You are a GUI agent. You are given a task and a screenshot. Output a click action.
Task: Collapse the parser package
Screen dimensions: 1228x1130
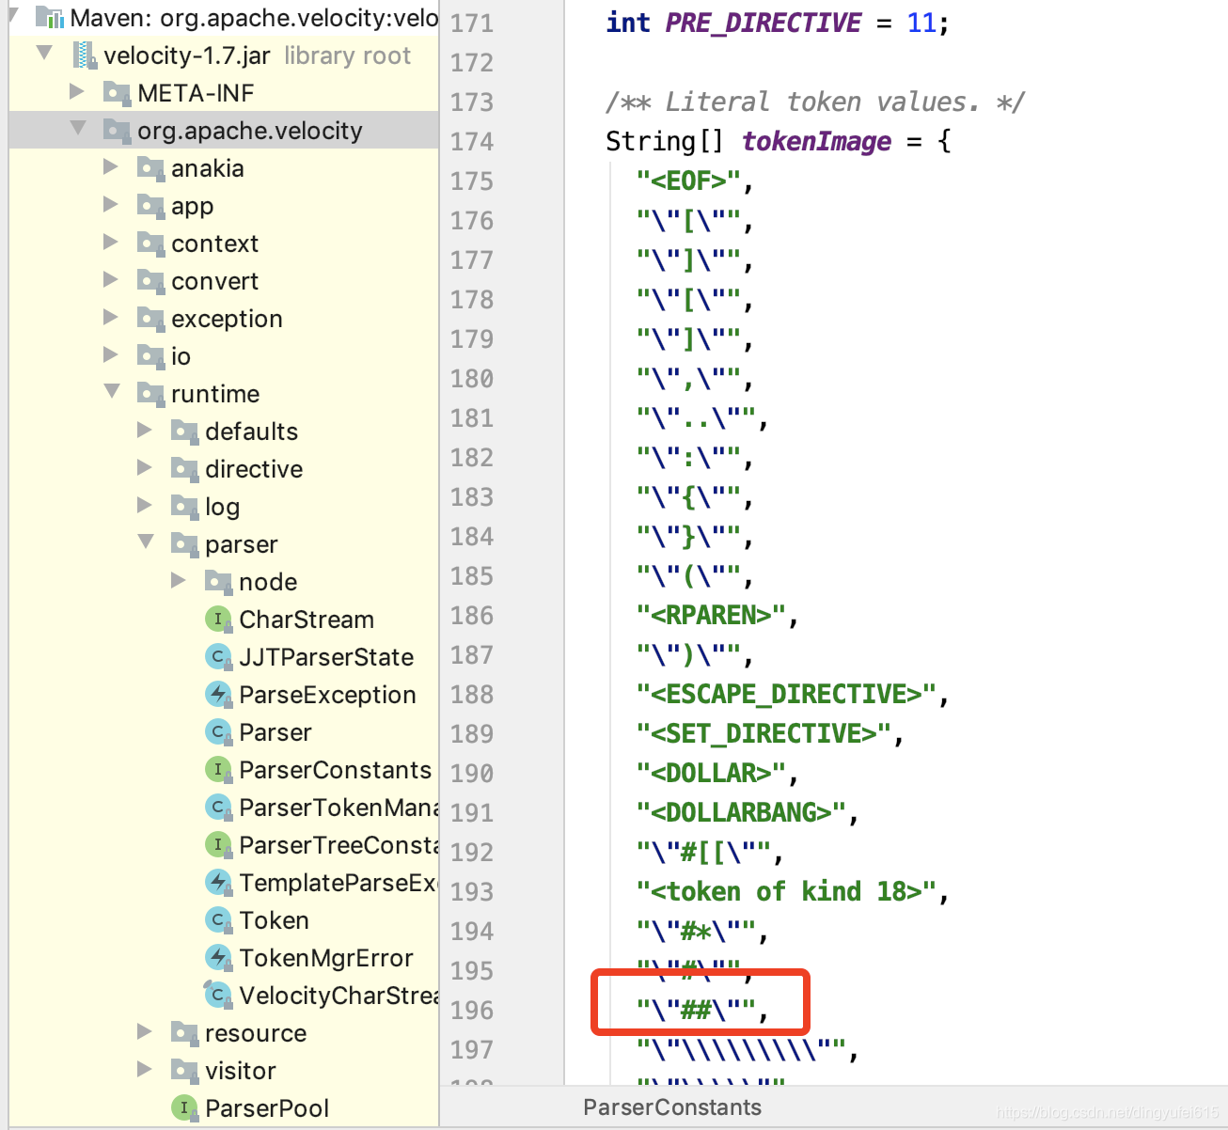(x=146, y=541)
